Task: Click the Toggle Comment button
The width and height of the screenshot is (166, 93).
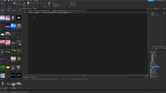Action: coord(73,2)
